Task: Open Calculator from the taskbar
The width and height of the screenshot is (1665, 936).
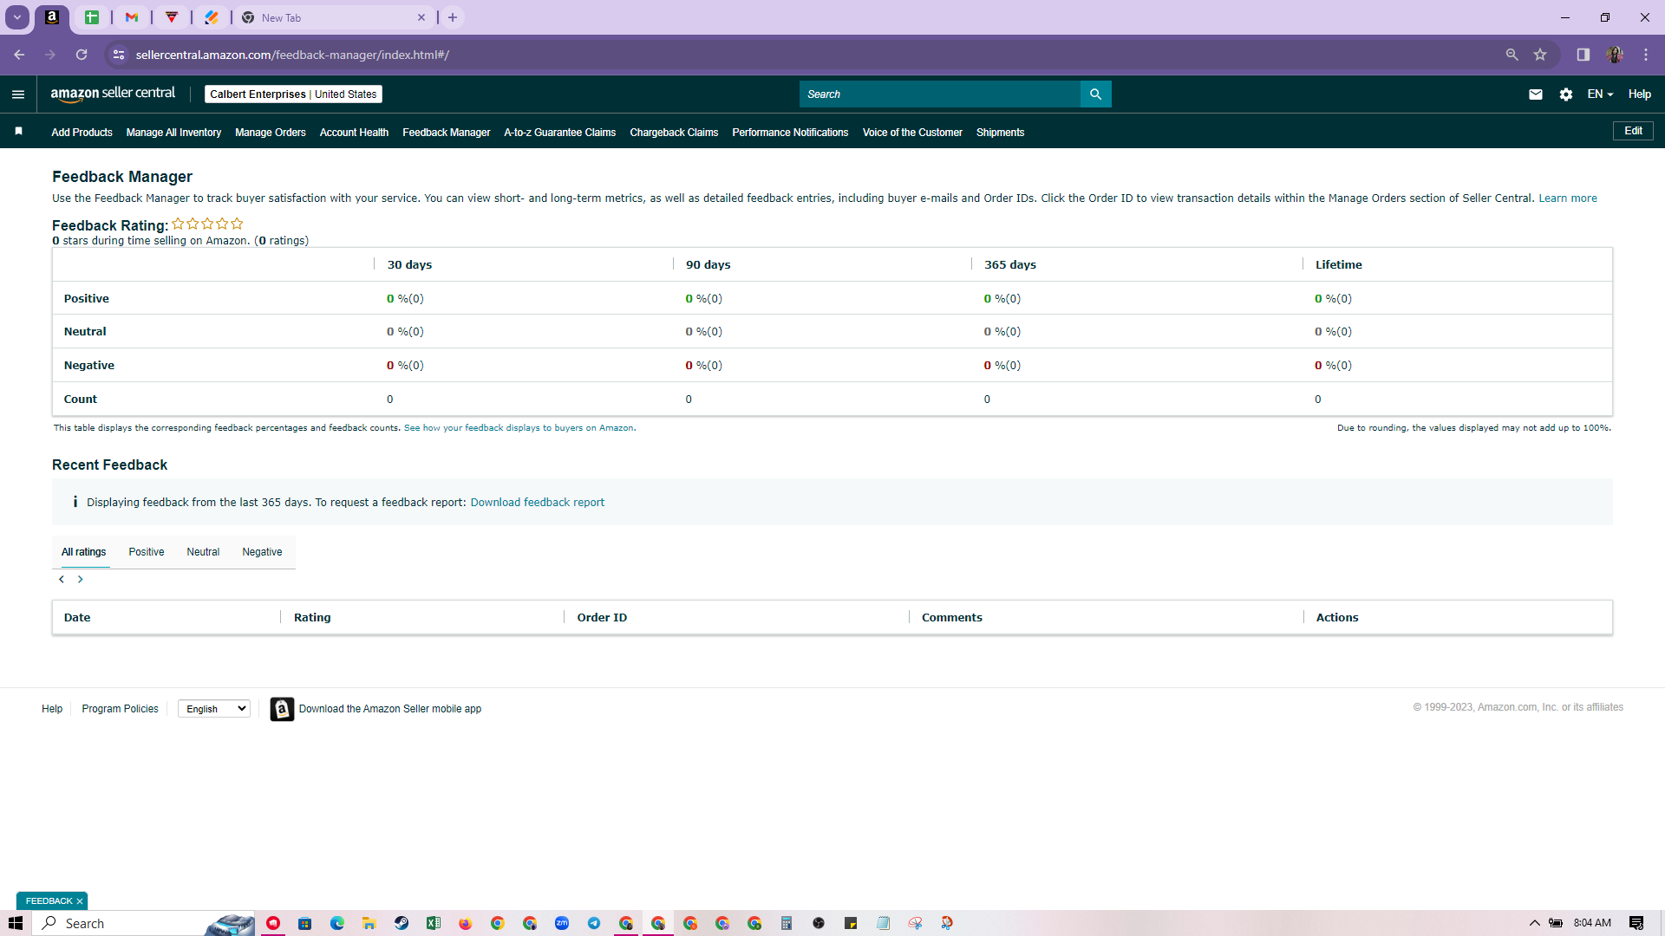Action: tap(787, 923)
